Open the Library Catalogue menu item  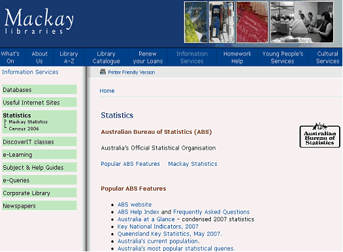[x=106, y=57]
